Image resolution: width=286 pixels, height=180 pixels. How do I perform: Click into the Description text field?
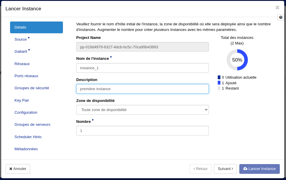(142, 89)
